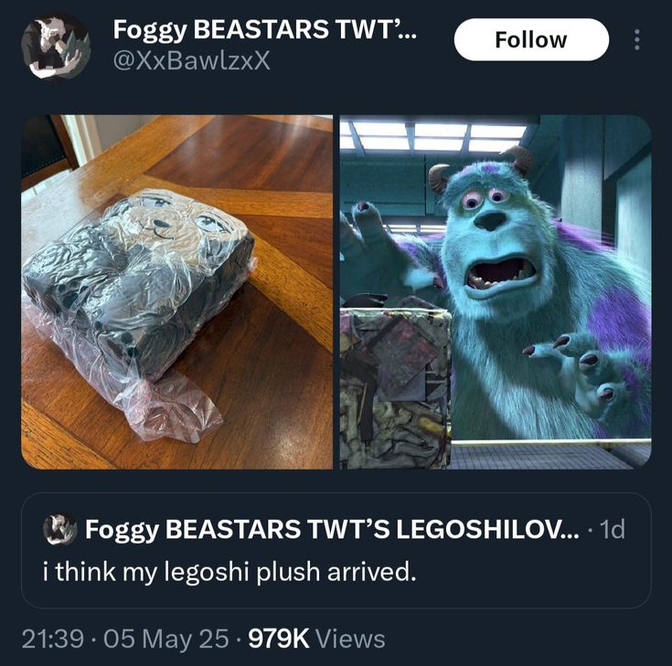Click the @XxBawlzxX handle

192,61
